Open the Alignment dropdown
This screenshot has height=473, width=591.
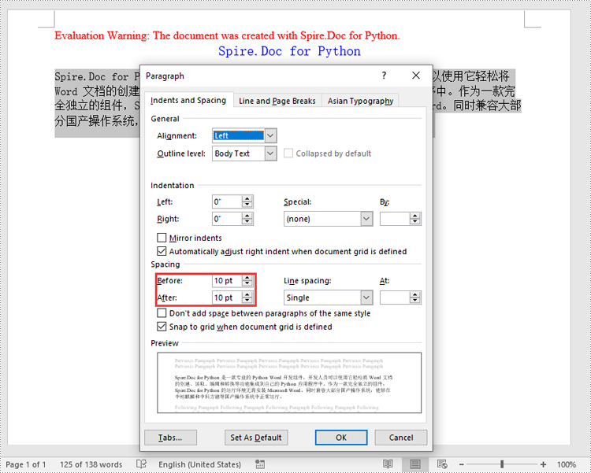270,135
